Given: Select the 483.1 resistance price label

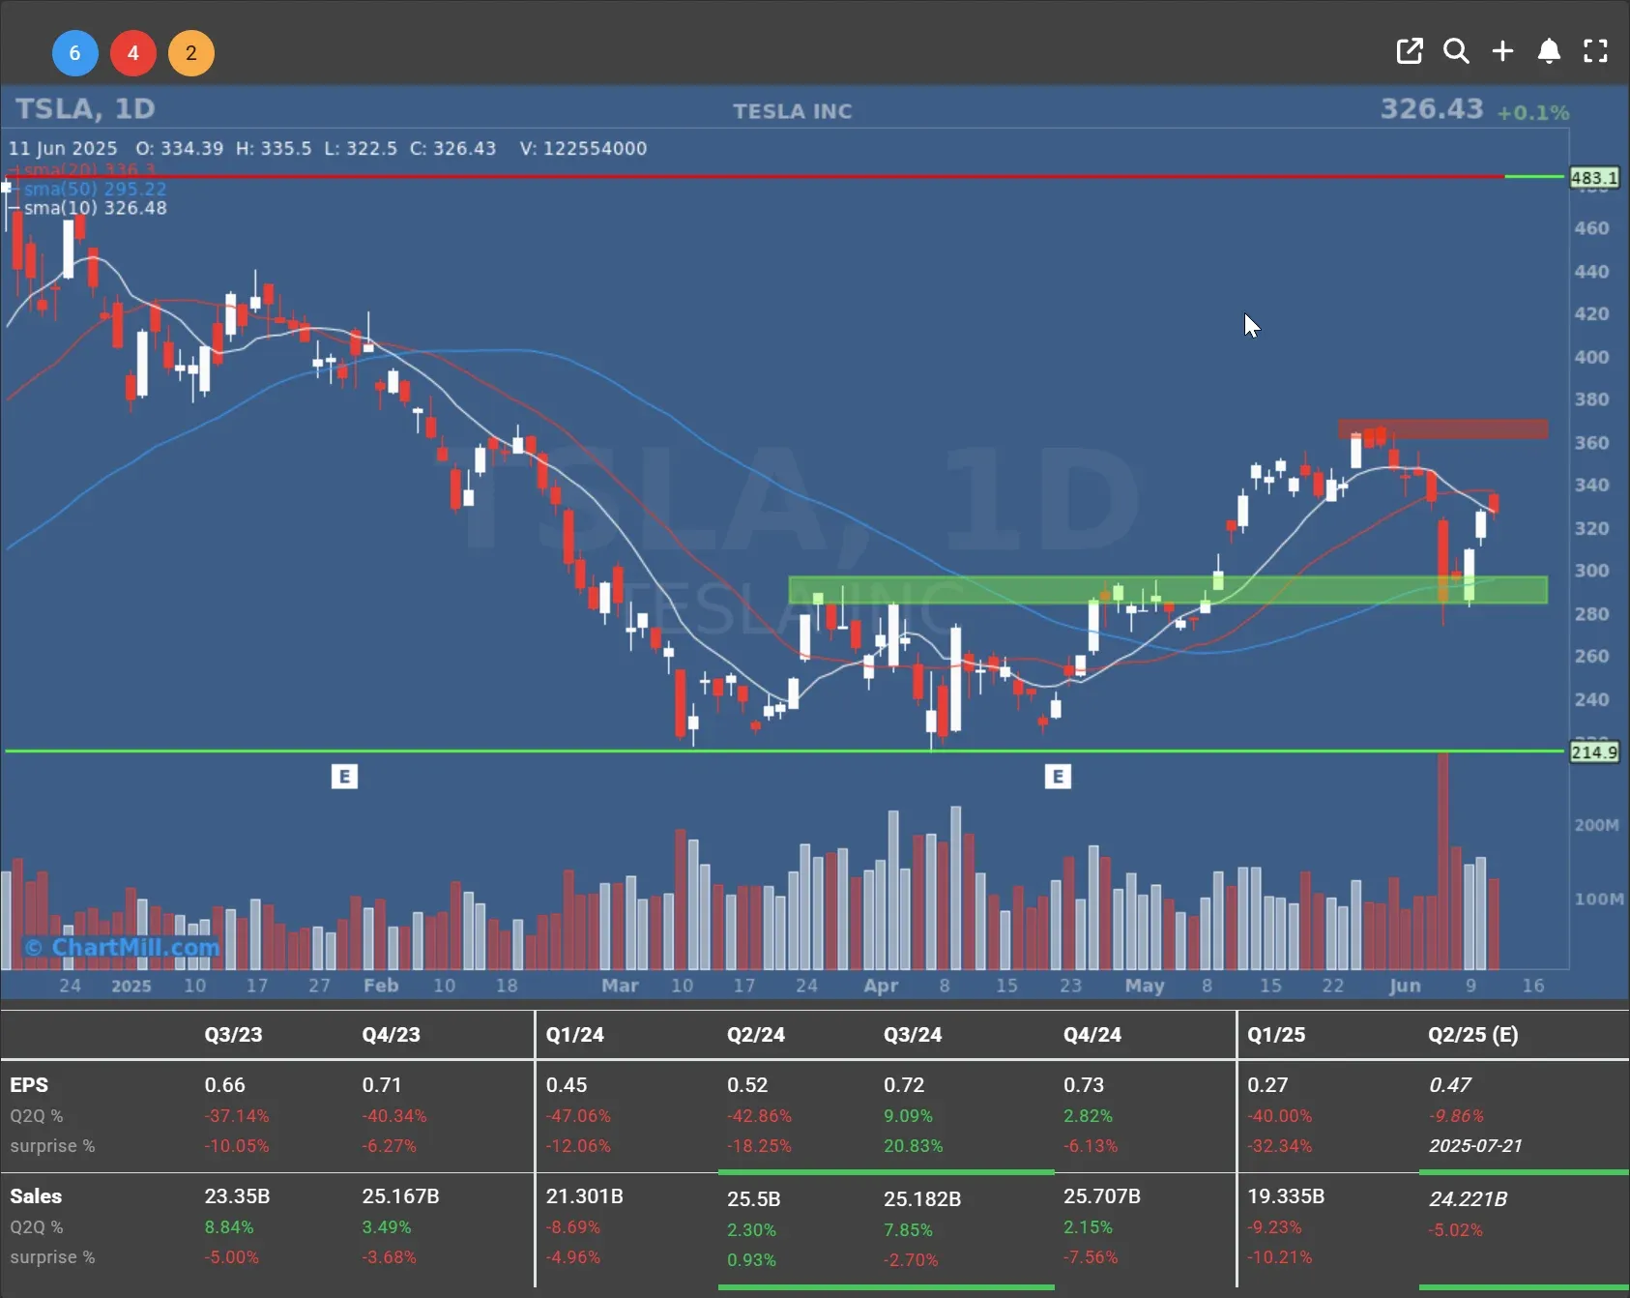Looking at the screenshot, I should [1593, 178].
